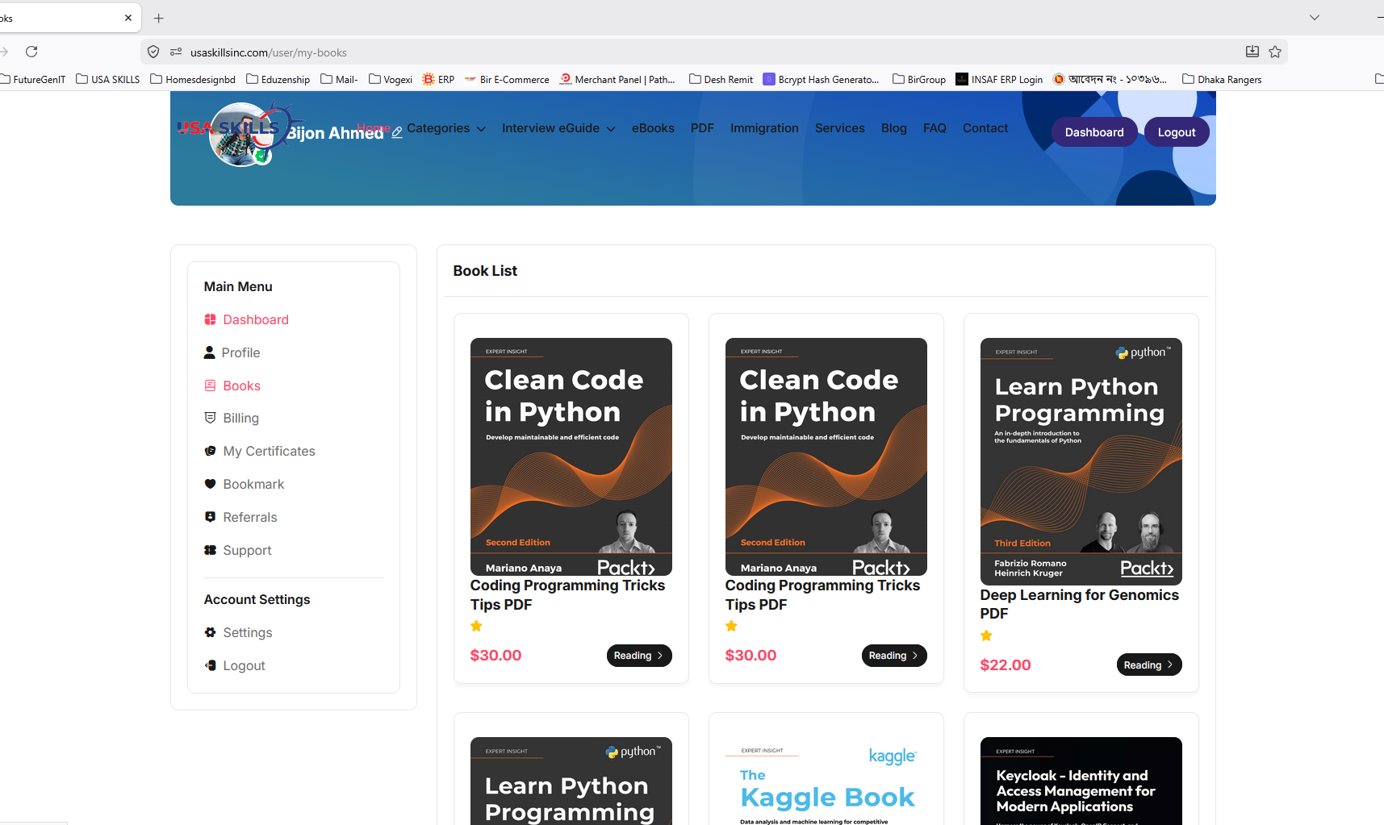This screenshot has height=825, width=1384.
Task: Select Books in the sidebar menu
Action: (x=232, y=385)
